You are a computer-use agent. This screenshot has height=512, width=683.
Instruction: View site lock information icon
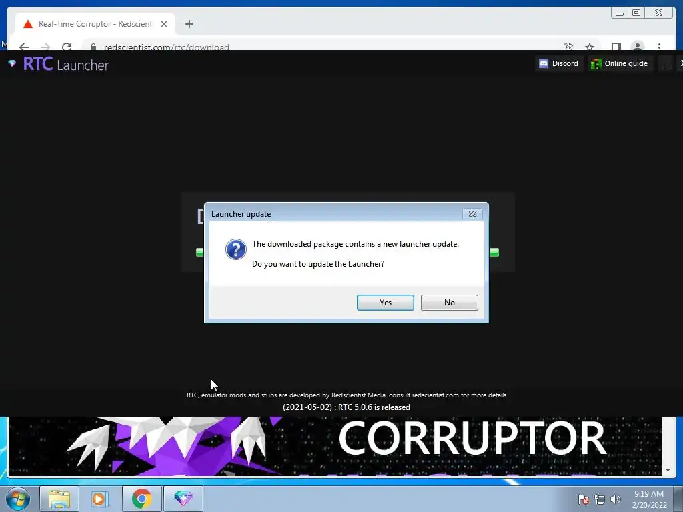(93, 47)
